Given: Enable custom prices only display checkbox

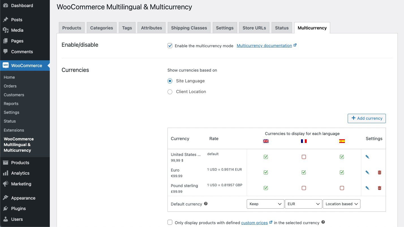Looking at the screenshot, I should tap(170, 222).
